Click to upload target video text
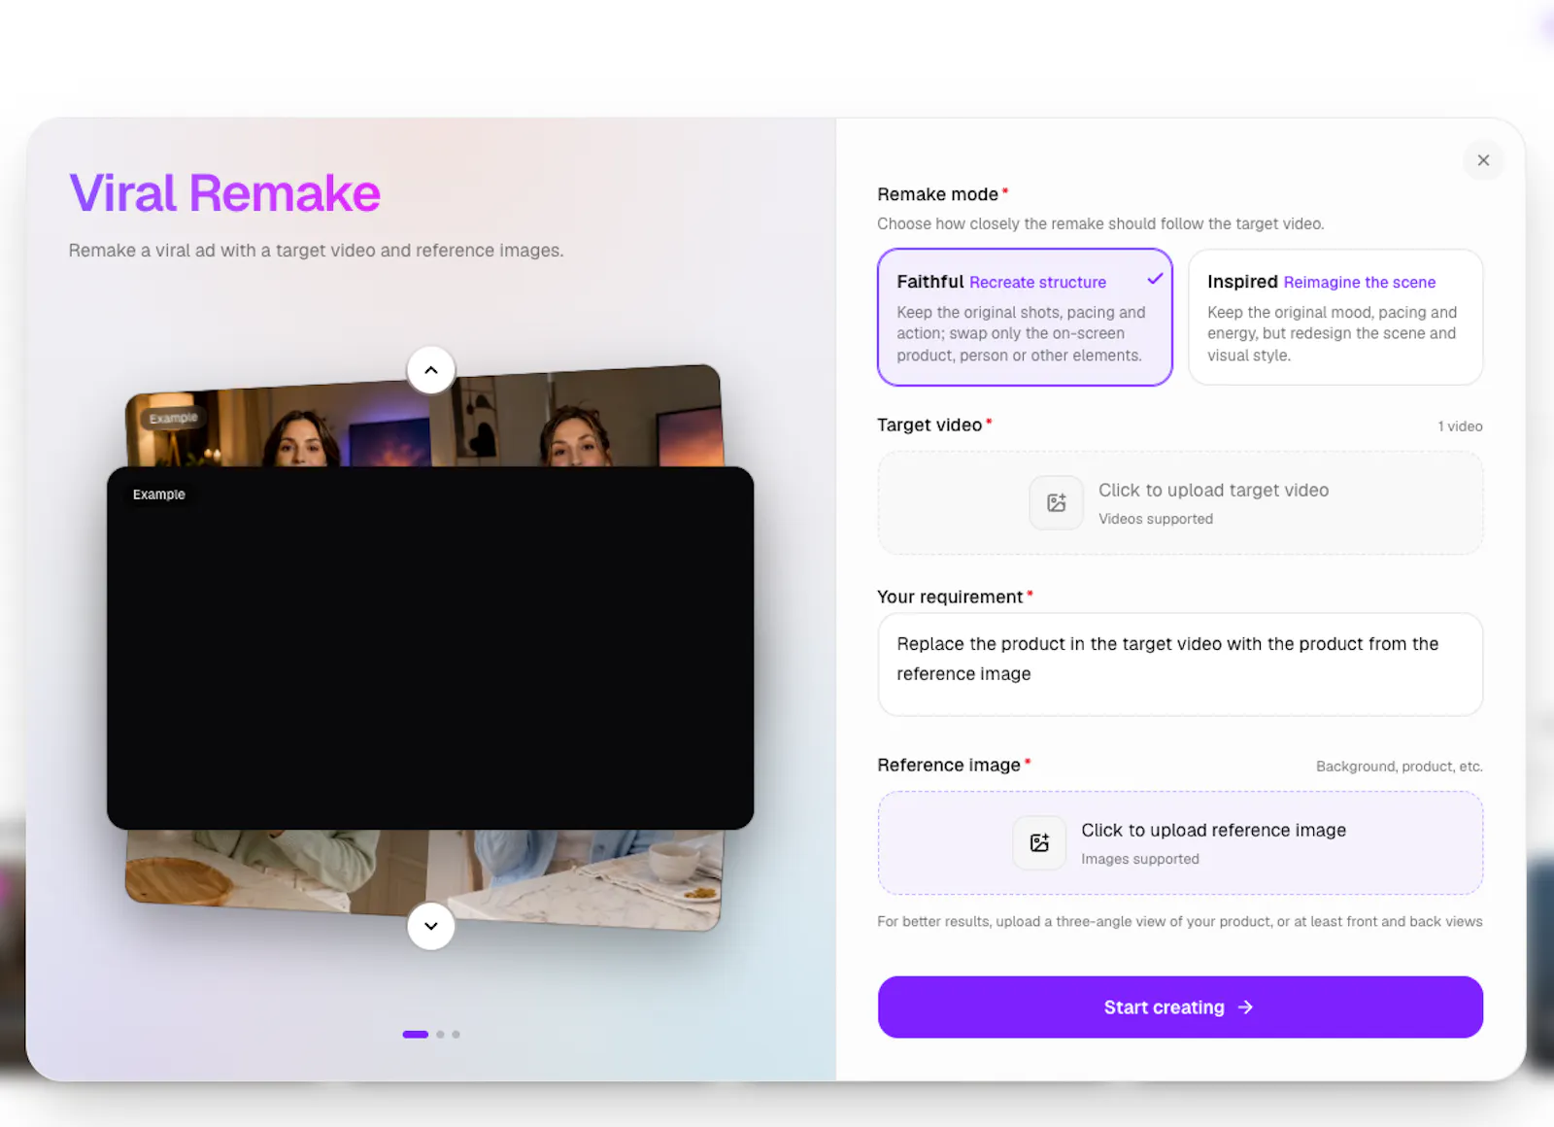 click(x=1213, y=491)
